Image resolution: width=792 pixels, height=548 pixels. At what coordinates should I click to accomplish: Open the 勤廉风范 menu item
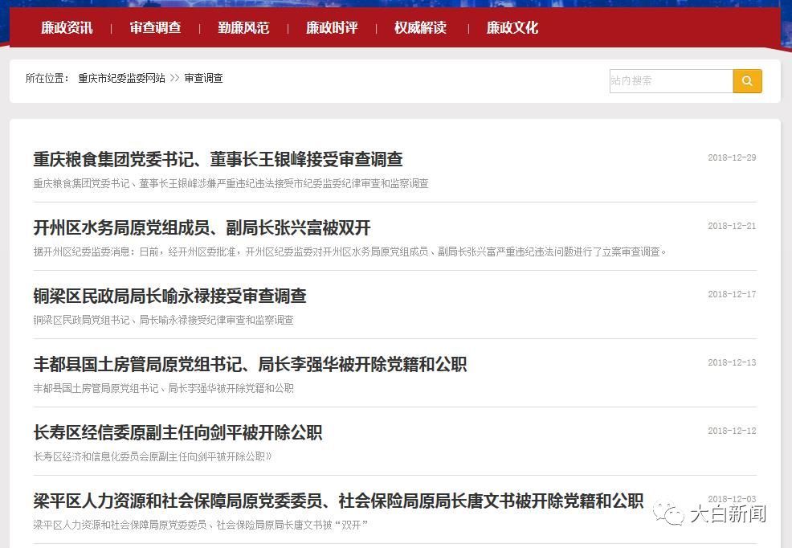(x=243, y=27)
